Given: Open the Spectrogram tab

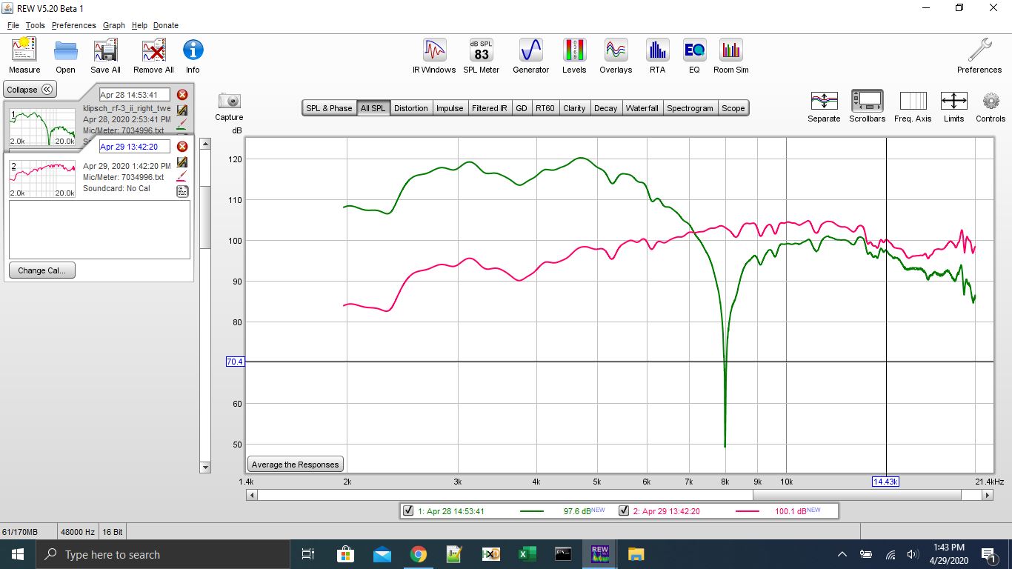Looking at the screenshot, I should (690, 108).
